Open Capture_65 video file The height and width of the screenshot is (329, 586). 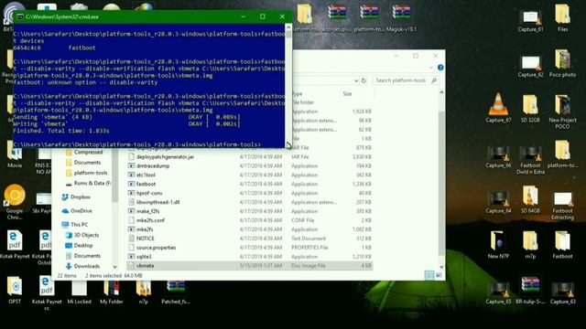[498, 293]
